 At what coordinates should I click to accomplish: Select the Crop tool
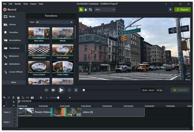click(90, 9)
